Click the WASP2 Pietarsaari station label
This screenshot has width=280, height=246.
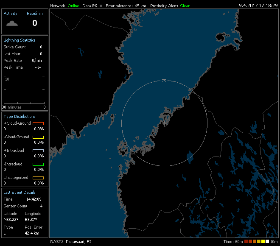click(x=70, y=242)
